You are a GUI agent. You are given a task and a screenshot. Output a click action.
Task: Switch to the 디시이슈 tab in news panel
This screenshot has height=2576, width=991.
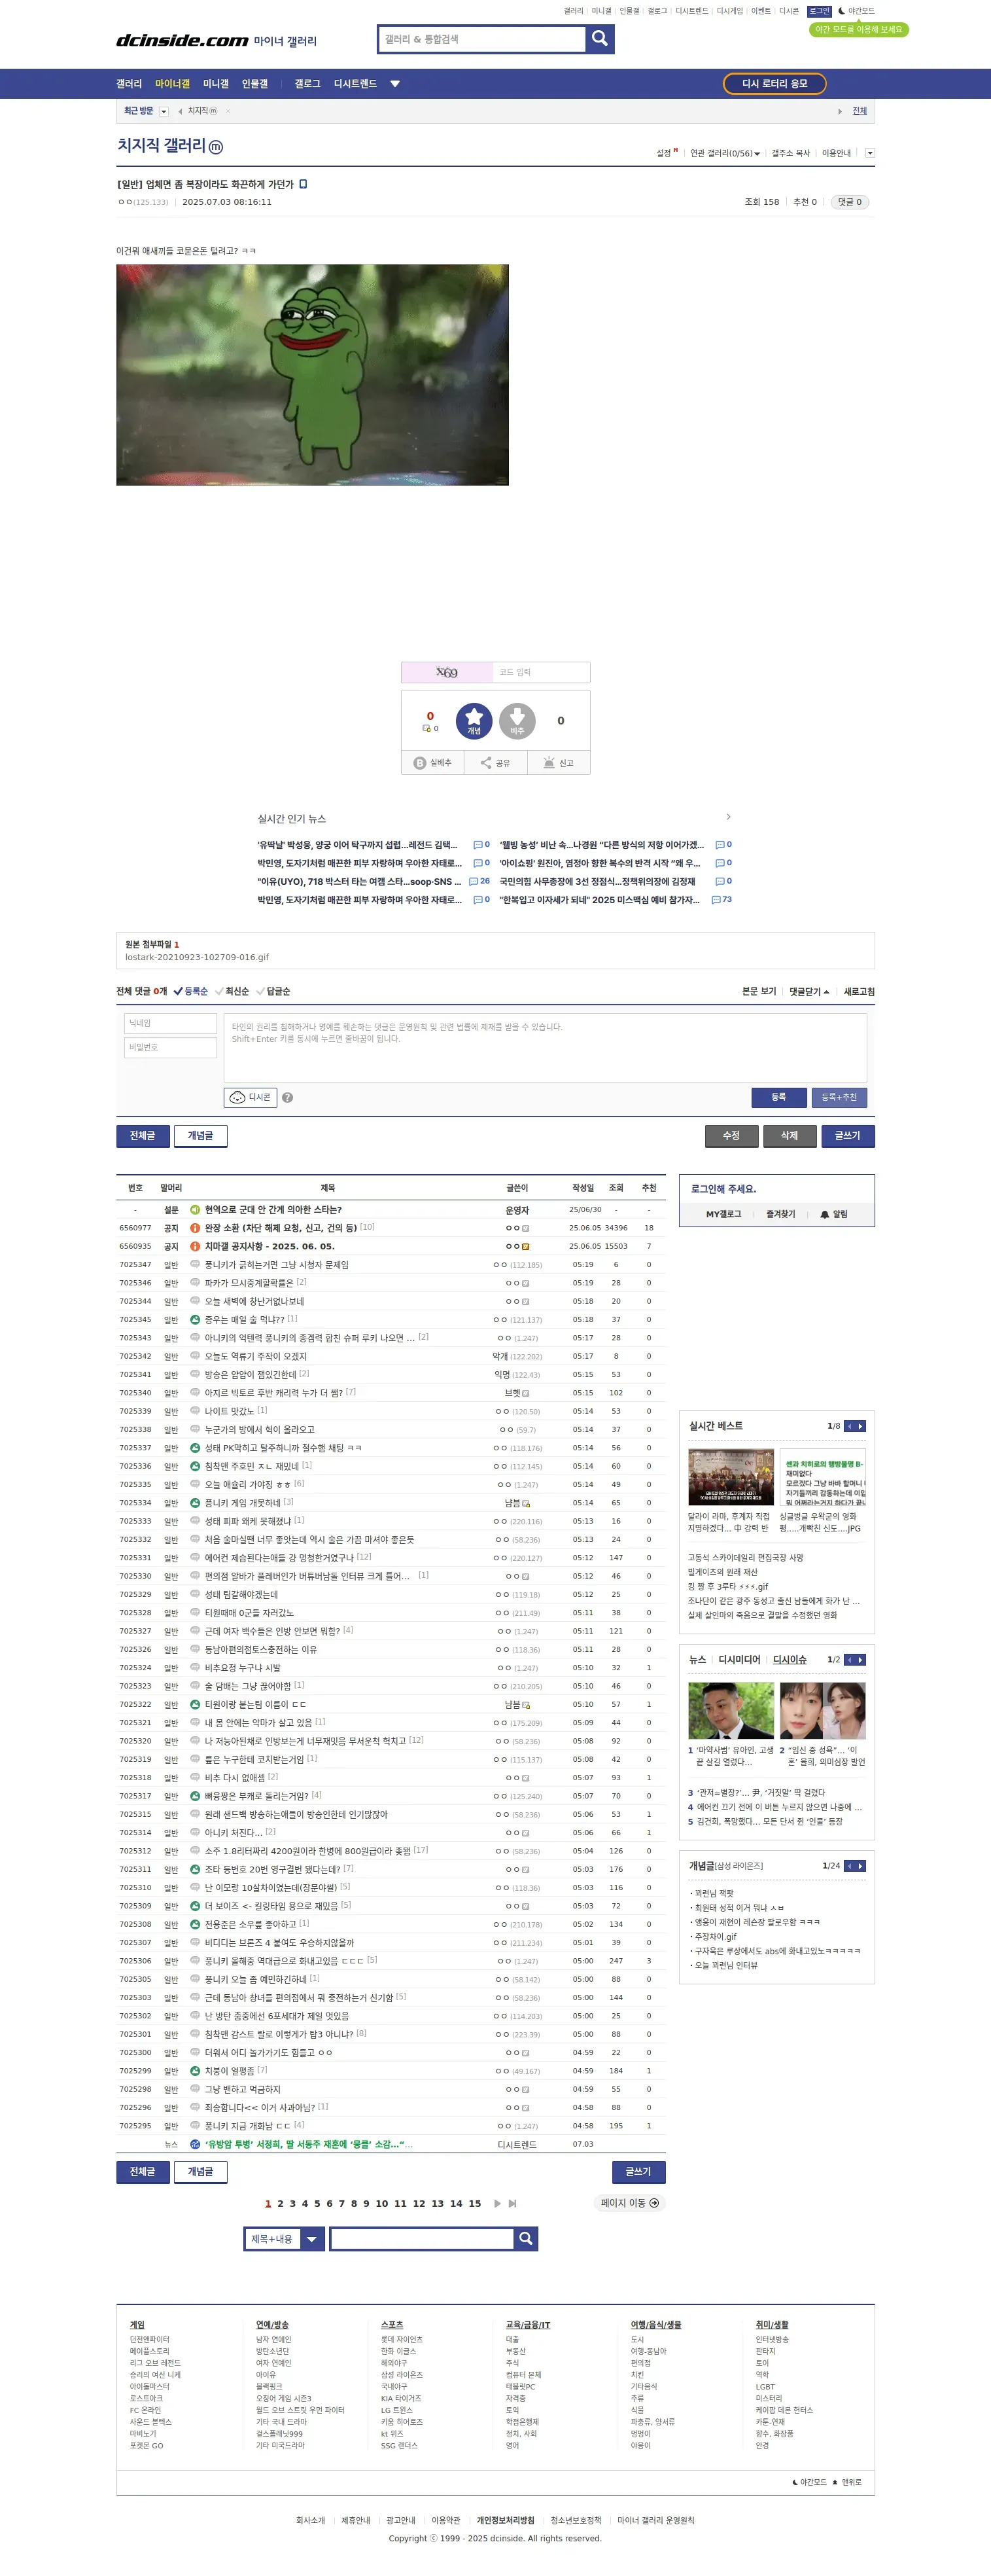coord(790,1659)
